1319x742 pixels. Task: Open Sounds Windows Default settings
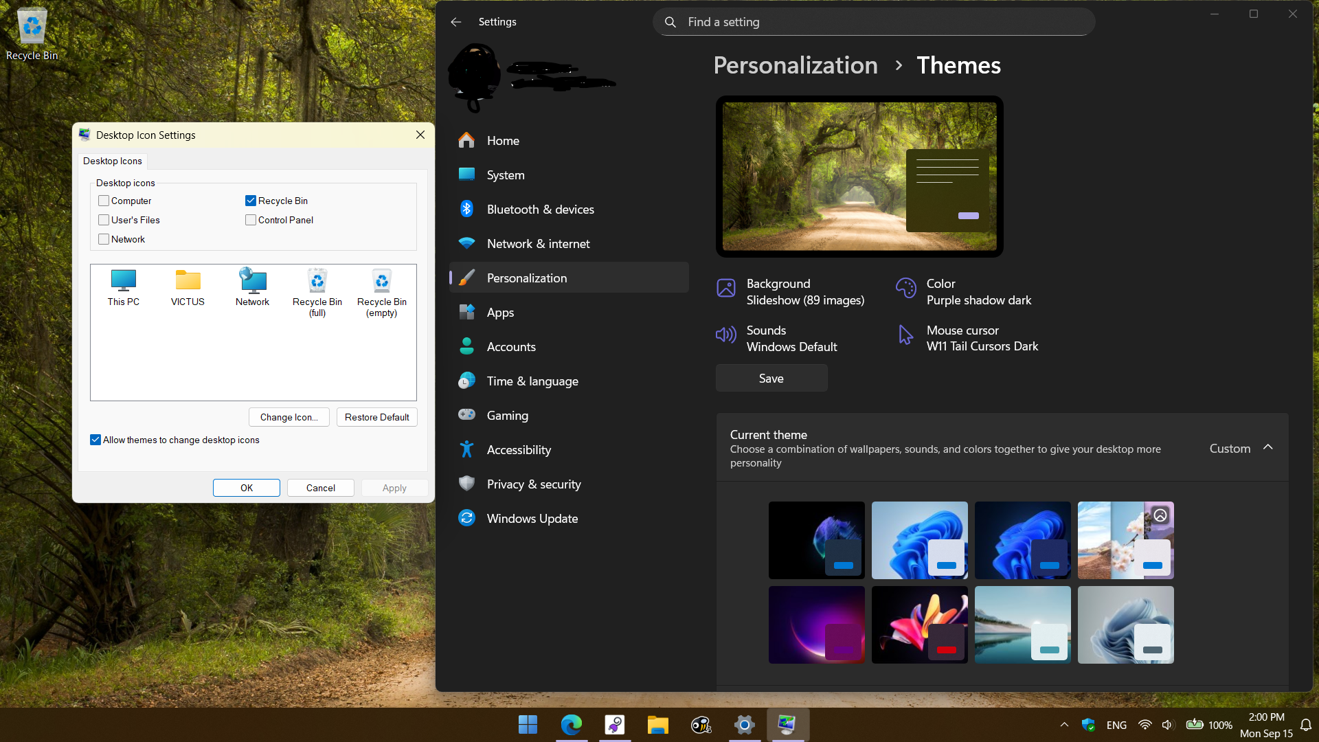(x=777, y=339)
